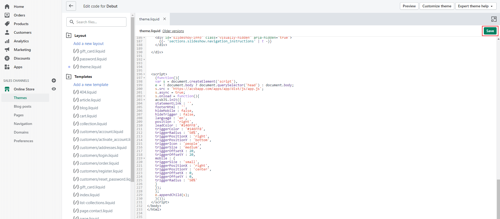Click the Analytics bar chart icon
The width and height of the screenshot is (500, 219).
coord(7,41)
